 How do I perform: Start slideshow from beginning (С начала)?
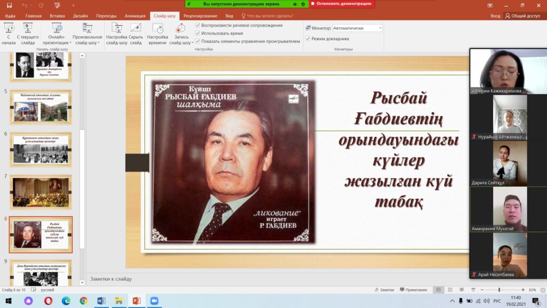9,34
